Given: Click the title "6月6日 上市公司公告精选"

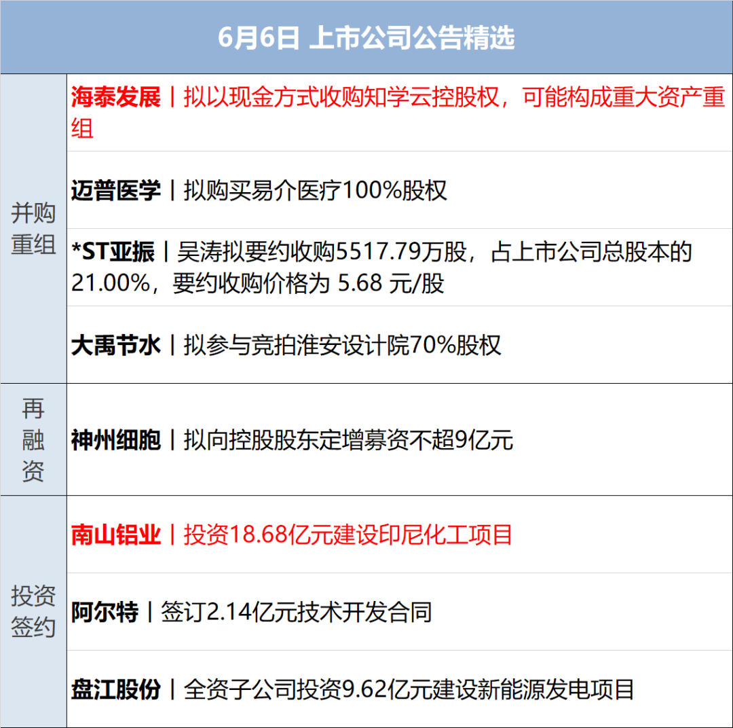Looking at the screenshot, I should 366,37.
